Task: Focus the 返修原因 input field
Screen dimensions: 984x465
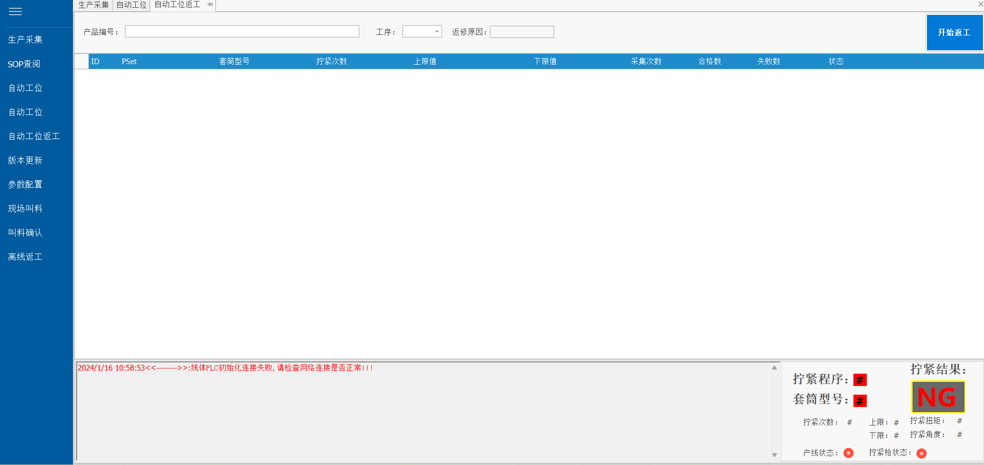Action: coord(522,32)
